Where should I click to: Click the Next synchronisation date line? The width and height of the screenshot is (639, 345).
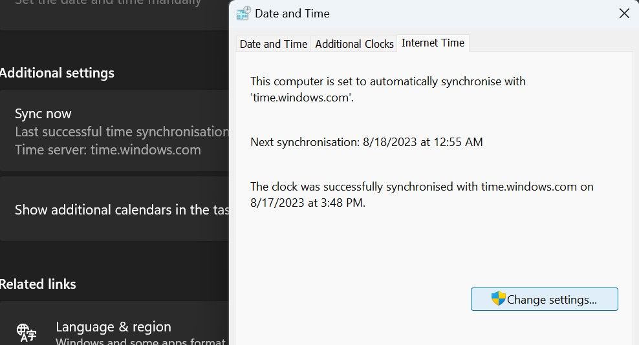[366, 142]
